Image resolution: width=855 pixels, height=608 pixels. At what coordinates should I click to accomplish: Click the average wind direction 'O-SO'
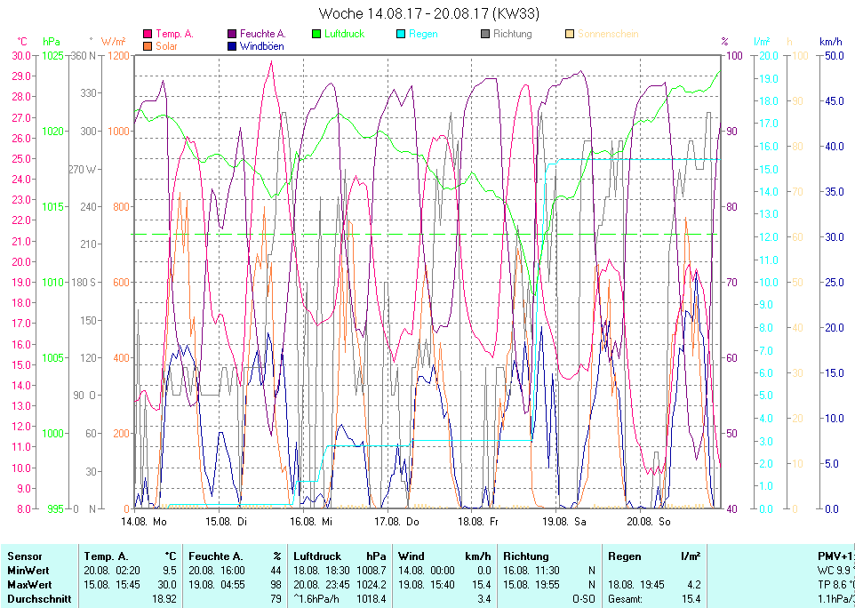tap(583, 599)
